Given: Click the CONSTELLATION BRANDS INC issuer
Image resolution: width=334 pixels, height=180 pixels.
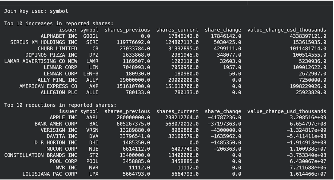Looking at the screenshot, I should click(x=41, y=155).
